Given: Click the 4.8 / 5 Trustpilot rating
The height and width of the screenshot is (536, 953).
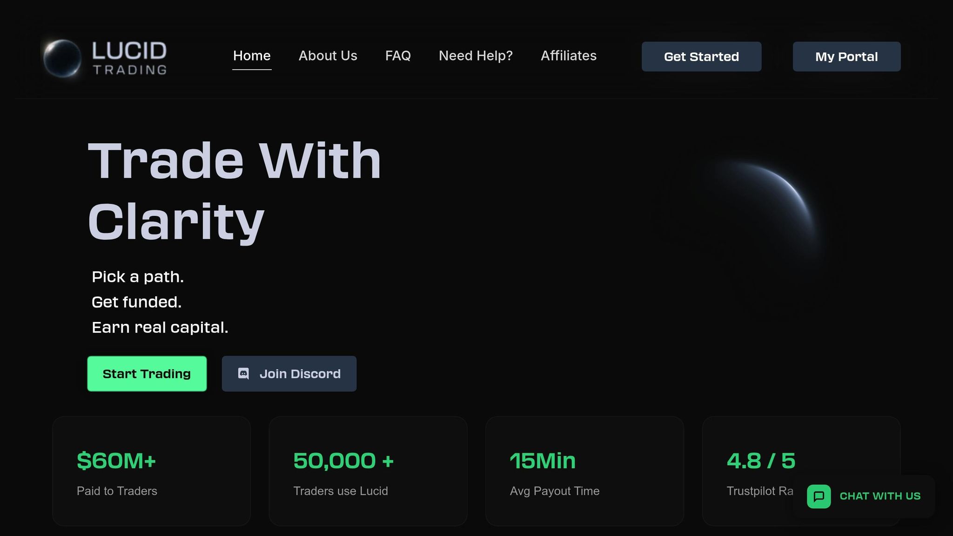Looking at the screenshot, I should coord(761,461).
